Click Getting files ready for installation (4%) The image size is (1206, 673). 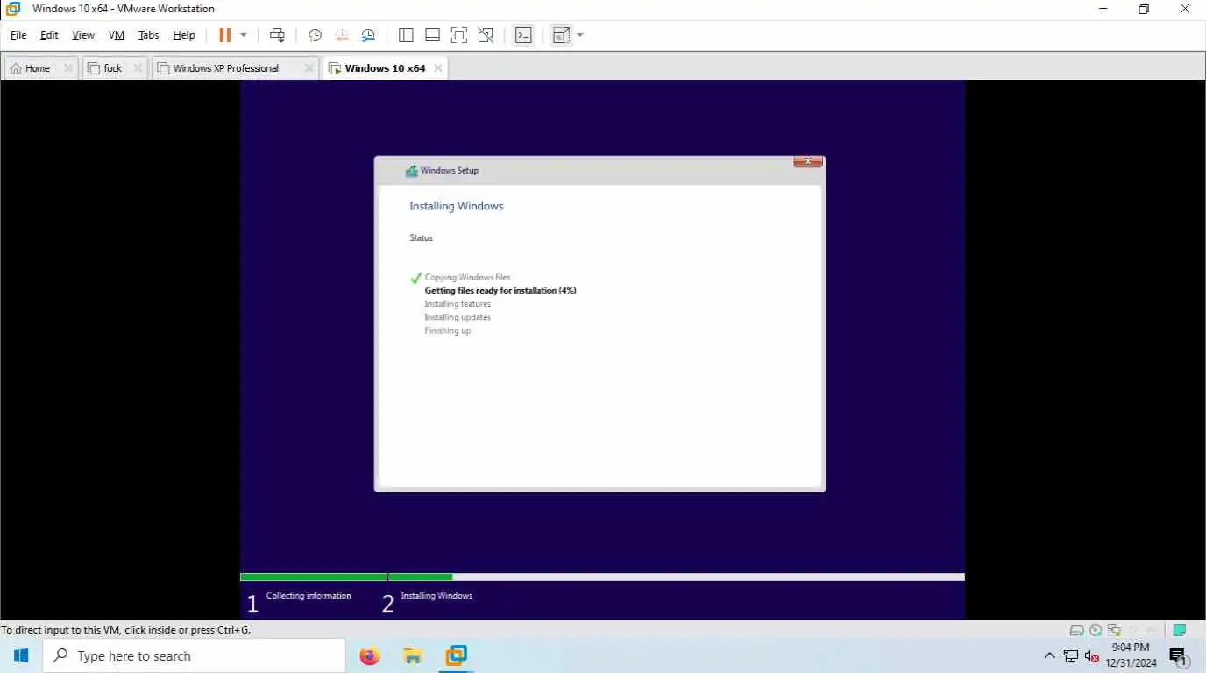click(500, 290)
